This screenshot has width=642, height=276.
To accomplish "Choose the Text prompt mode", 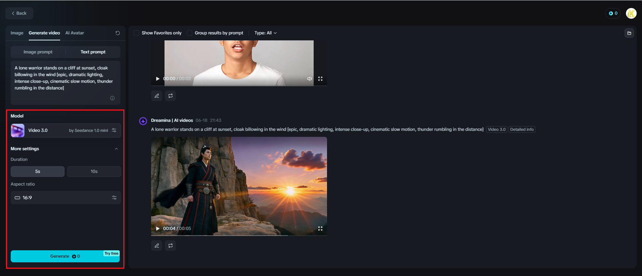I will tap(93, 52).
